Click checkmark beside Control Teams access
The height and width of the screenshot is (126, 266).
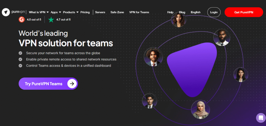tap(21, 66)
